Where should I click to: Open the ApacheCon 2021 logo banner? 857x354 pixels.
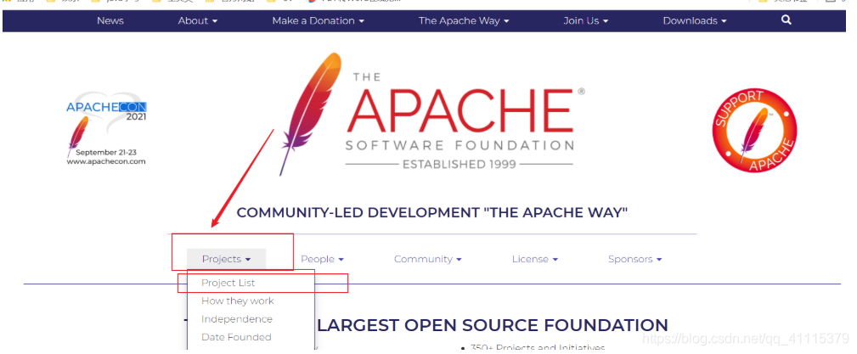pos(106,128)
